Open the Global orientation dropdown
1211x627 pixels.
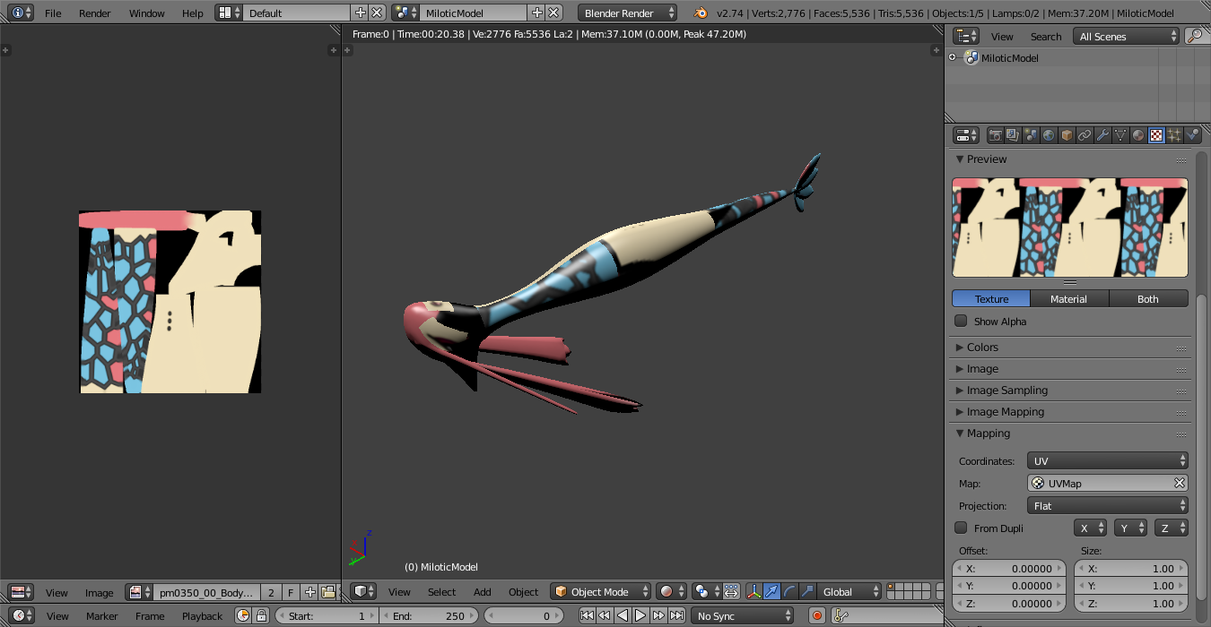(x=849, y=591)
